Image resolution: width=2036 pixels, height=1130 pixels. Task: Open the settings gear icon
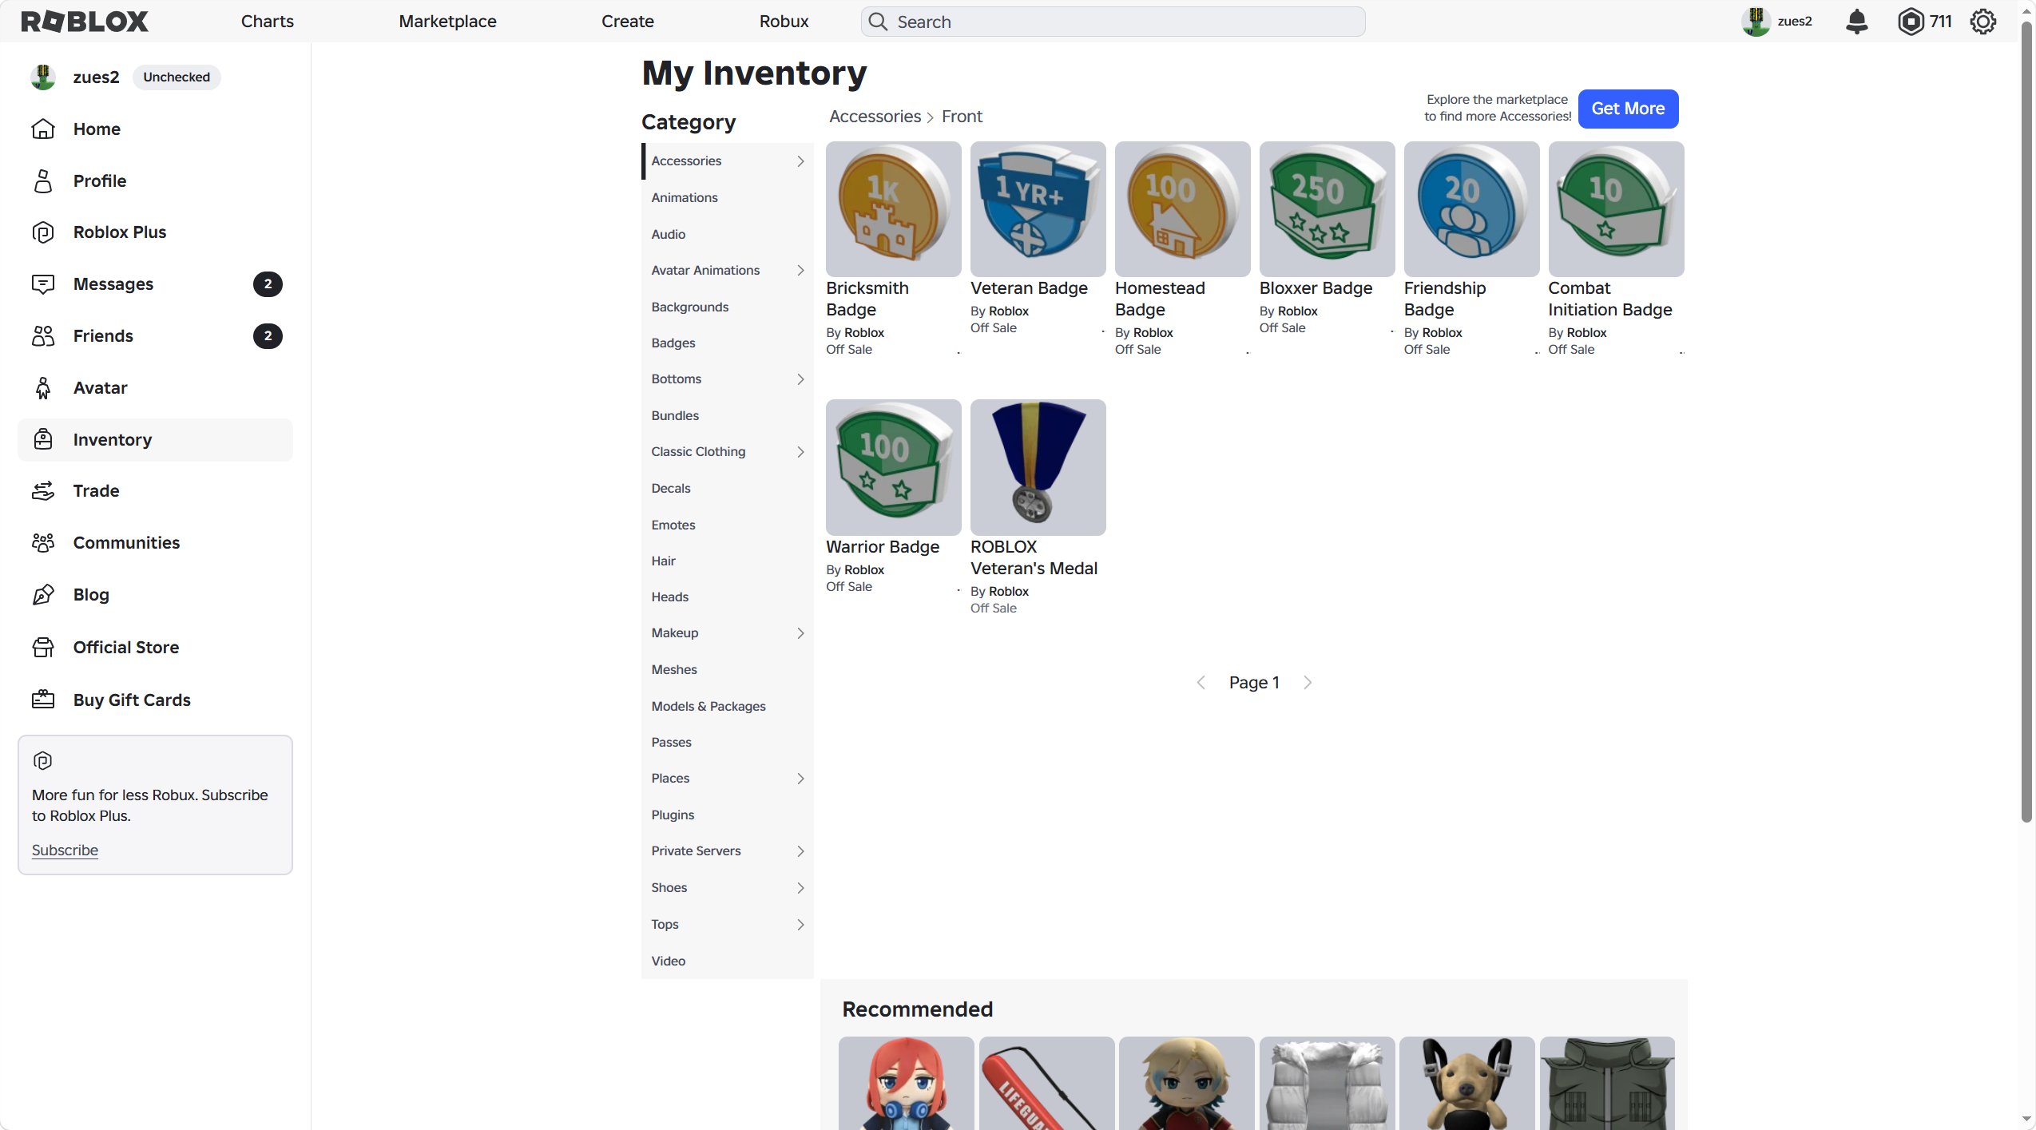[x=1983, y=22]
